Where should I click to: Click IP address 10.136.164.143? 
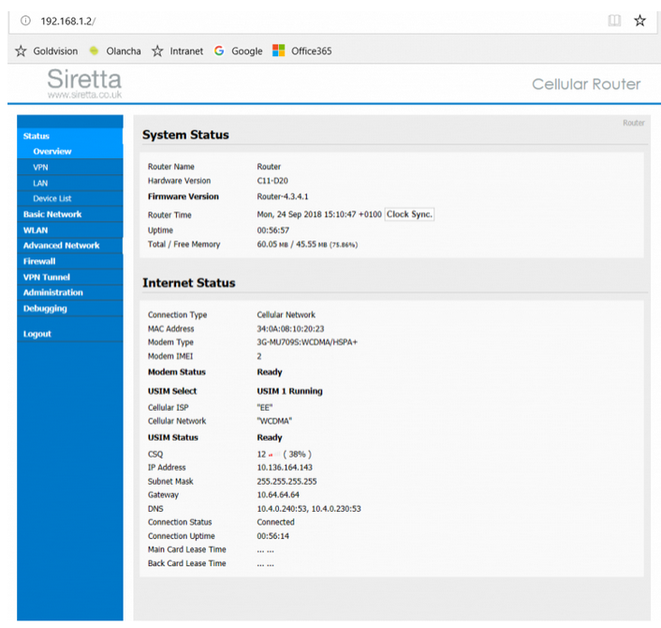pyautogui.click(x=285, y=467)
